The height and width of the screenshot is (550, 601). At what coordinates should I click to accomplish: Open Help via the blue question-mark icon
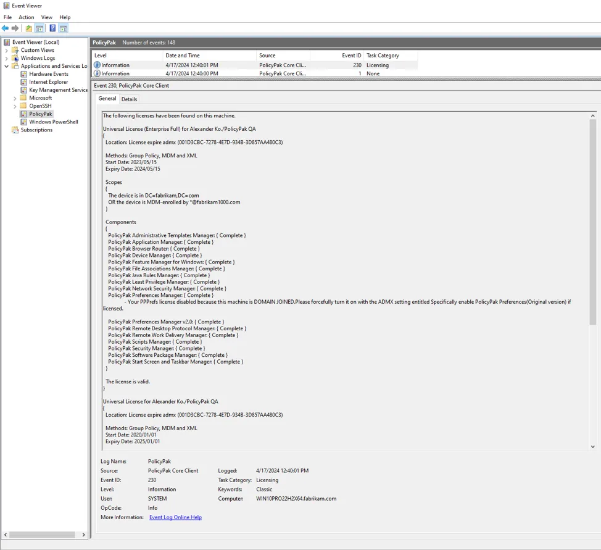click(x=52, y=28)
